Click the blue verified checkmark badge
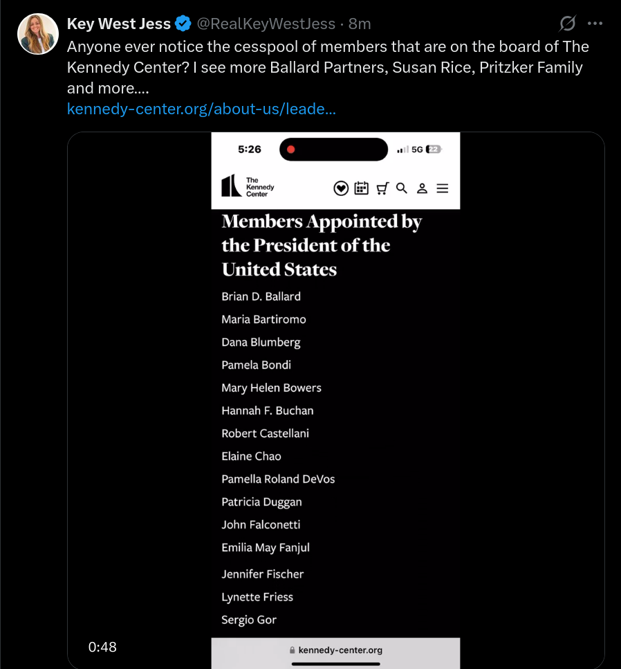The height and width of the screenshot is (669, 621). pyautogui.click(x=183, y=24)
